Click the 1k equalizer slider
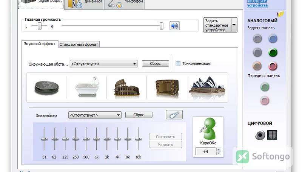The height and width of the screenshot is (172, 302). pyautogui.click(x=96, y=139)
